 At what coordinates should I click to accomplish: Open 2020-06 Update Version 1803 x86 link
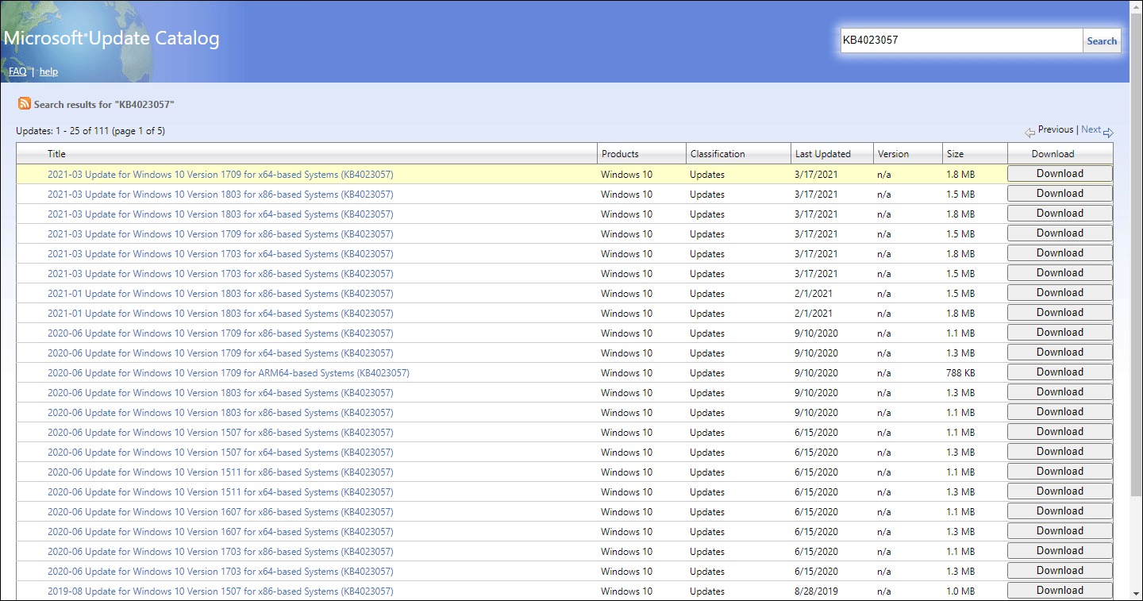[x=220, y=413]
